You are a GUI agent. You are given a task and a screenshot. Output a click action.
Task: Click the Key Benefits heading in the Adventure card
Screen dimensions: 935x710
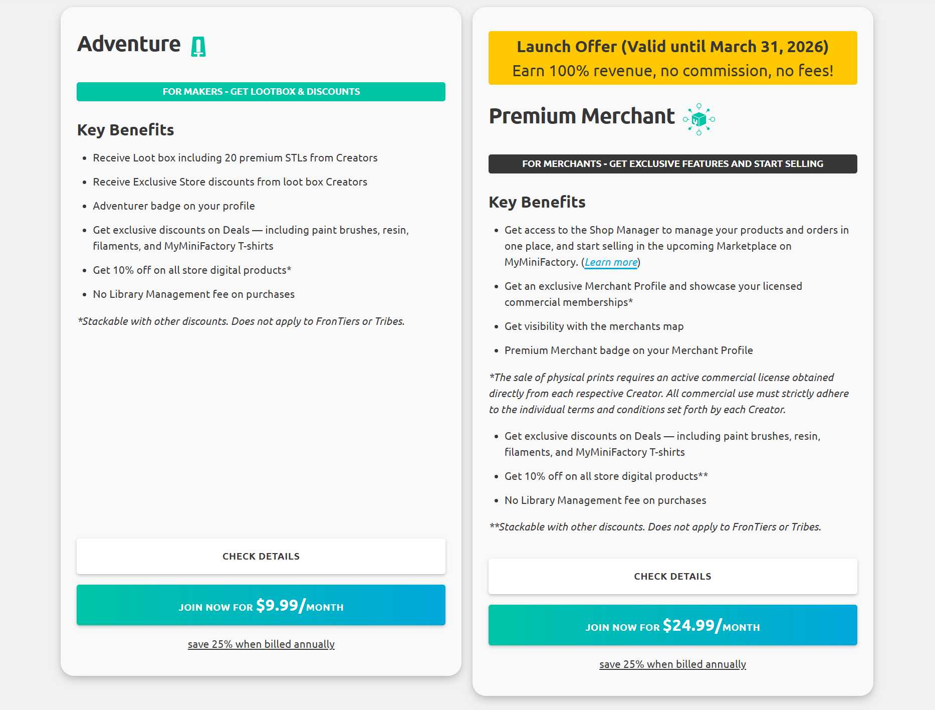coord(125,130)
